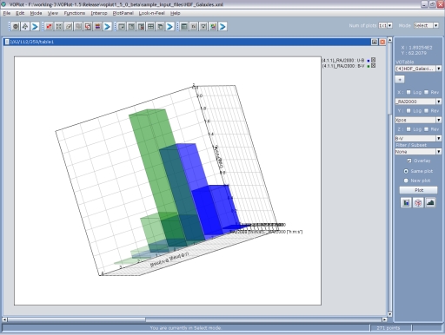The height and width of the screenshot is (335, 445).
Task: Uncheck the Overlay checkbox
Action: coord(409,161)
